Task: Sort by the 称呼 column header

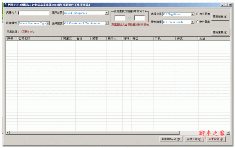Action: pos(127,39)
